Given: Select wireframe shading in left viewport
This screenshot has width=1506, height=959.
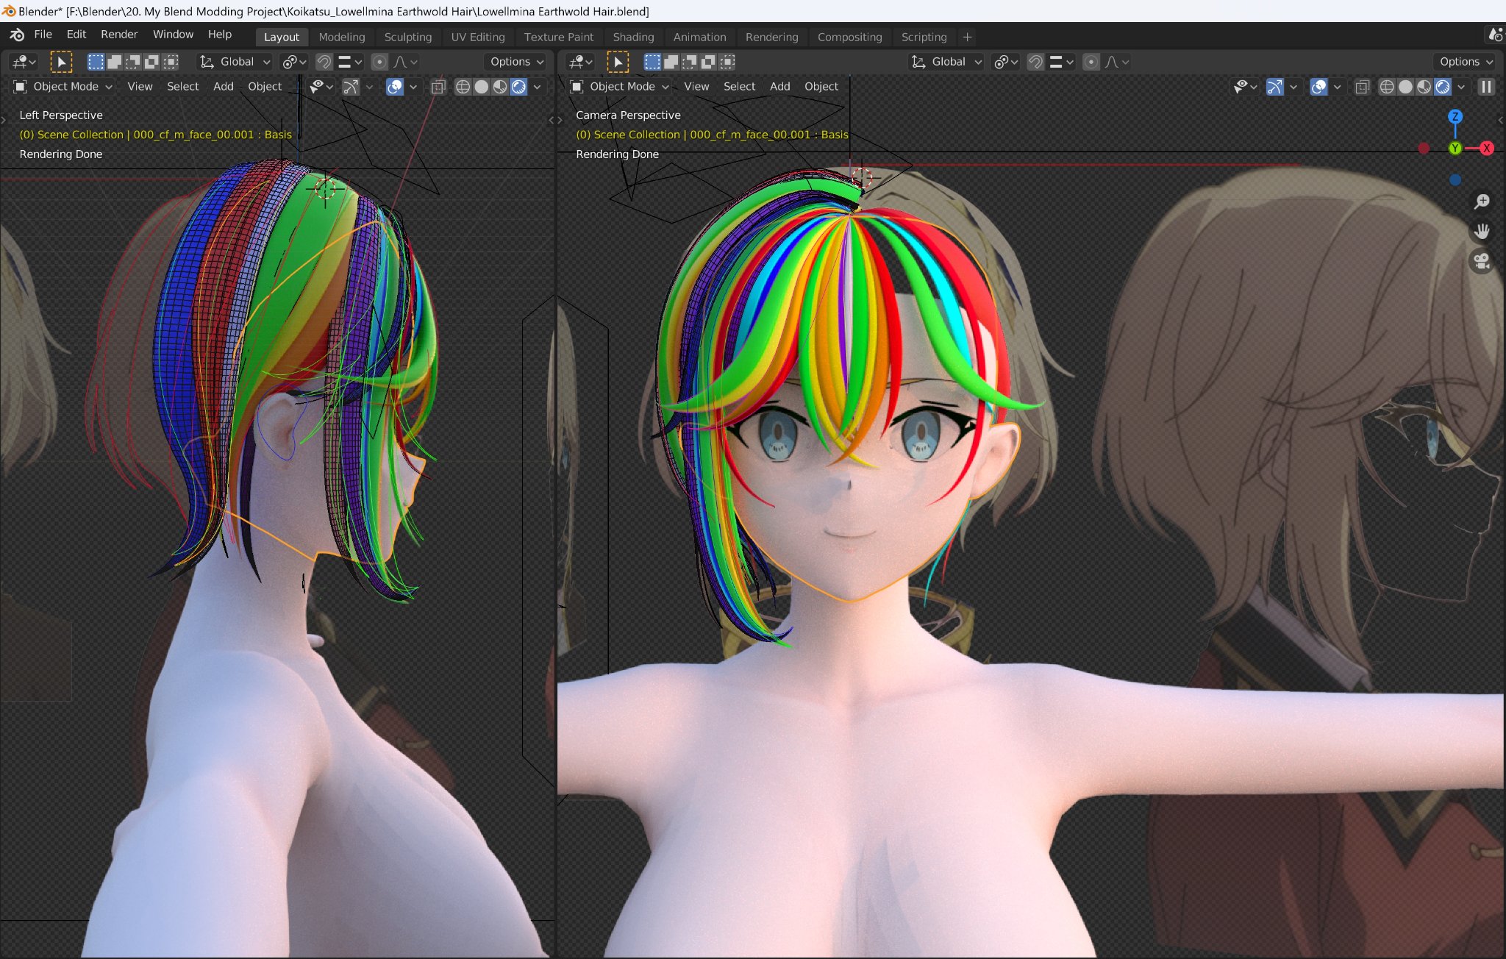Looking at the screenshot, I should pyautogui.click(x=463, y=87).
